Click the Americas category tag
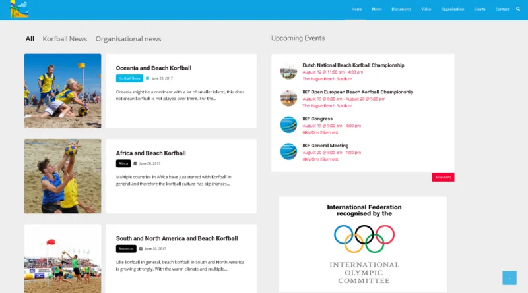528x293 pixels. coord(126,249)
